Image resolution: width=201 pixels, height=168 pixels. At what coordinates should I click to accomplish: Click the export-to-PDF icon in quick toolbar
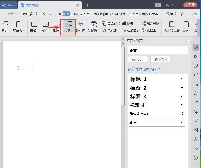coord(31,14)
